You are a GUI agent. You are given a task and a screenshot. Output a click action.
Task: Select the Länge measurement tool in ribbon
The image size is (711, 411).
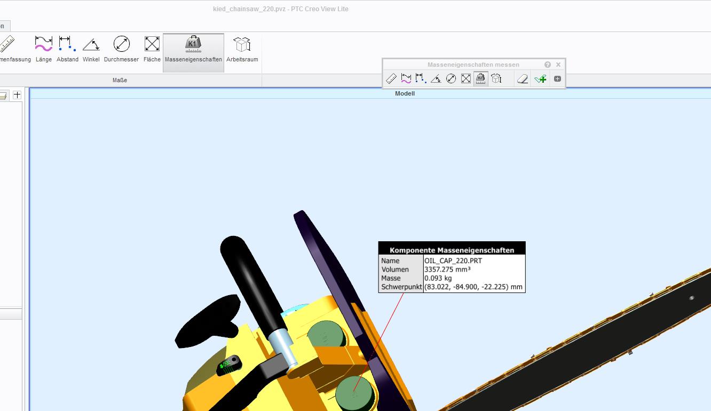(x=44, y=49)
